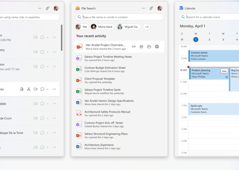Open Bug bash event in Calendar
Screen dimensions: 239x170
click(x=234, y=80)
